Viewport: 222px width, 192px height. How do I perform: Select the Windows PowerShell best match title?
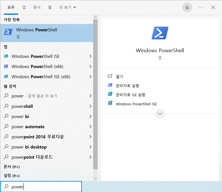tap(37, 30)
